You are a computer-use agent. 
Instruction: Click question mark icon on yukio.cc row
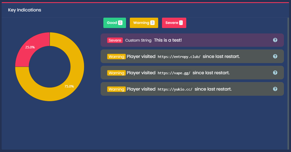[x=275, y=89]
